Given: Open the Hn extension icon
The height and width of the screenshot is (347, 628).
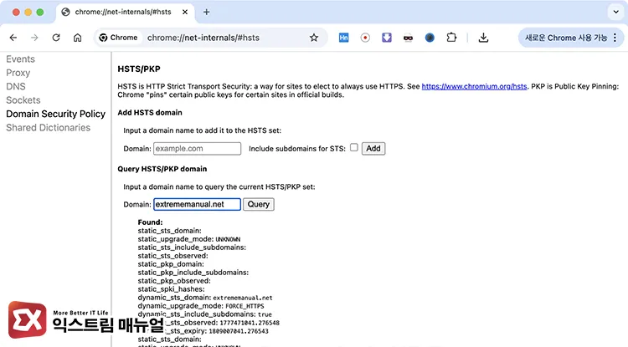Looking at the screenshot, I should (343, 38).
